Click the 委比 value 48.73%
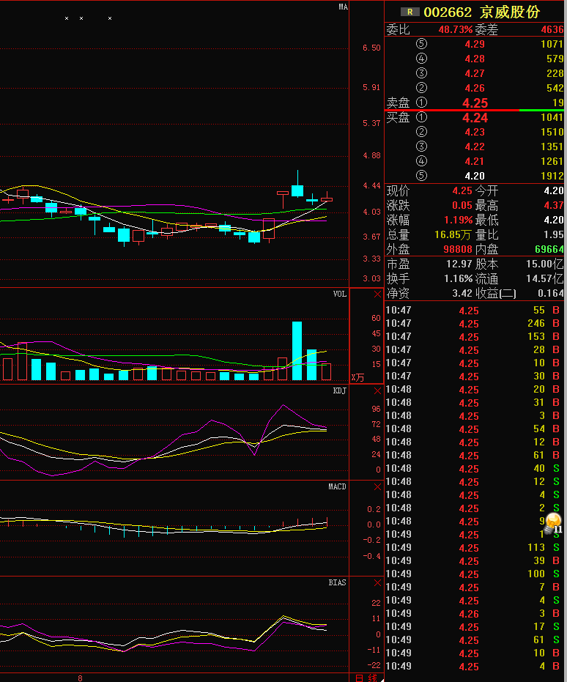567x682 pixels. click(x=455, y=29)
